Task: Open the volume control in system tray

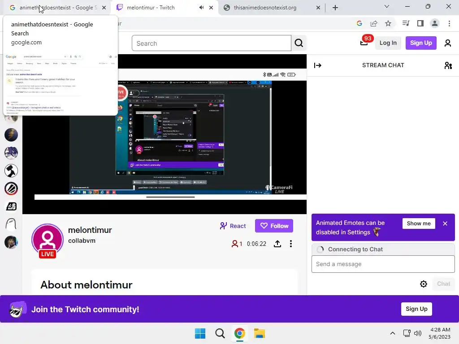Action: (418, 333)
